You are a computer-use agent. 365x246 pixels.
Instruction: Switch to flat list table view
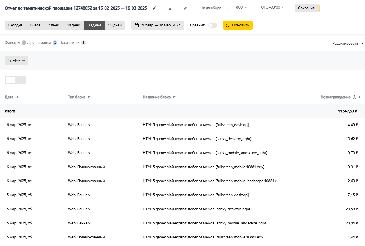10,80
